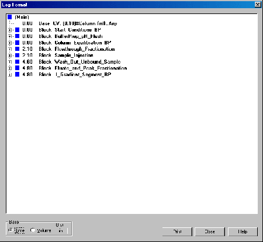Select the Base CV Column row
The width and height of the screenshot is (263, 242).
coord(70,23)
